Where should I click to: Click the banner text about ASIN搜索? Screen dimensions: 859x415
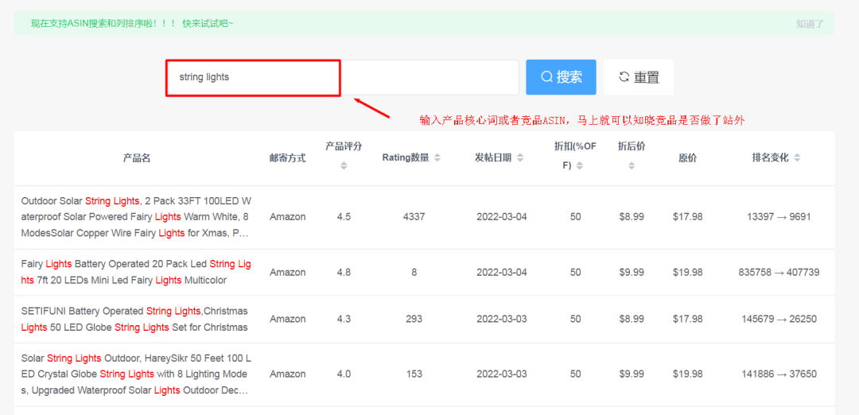[x=132, y=24]
